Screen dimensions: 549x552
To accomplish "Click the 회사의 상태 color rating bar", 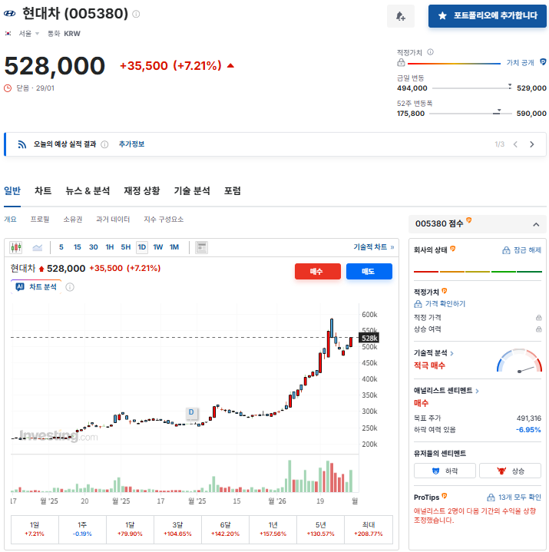I will point(478,272).
